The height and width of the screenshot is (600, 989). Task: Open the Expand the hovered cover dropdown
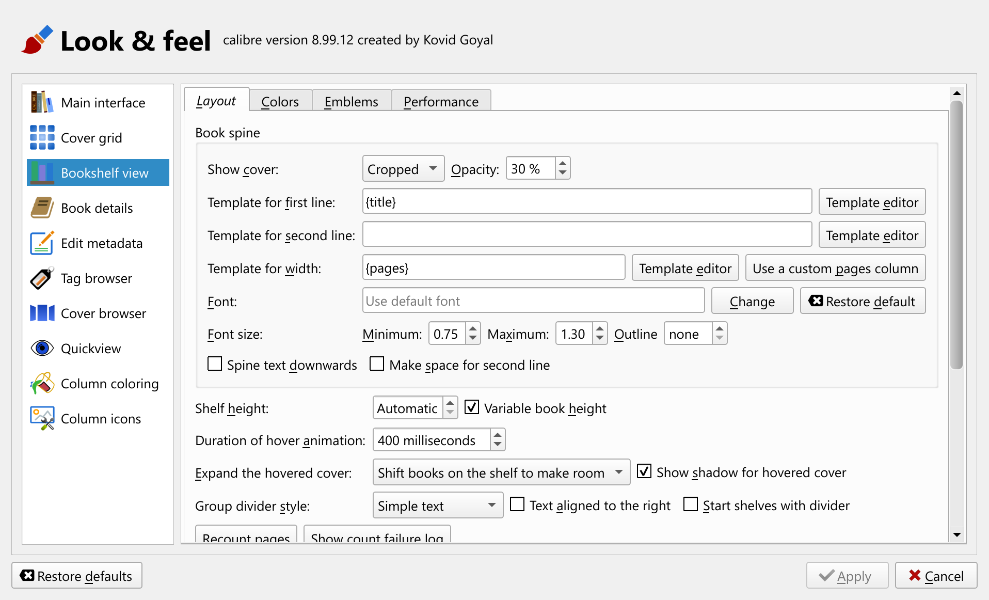click(x=501, y=472)
